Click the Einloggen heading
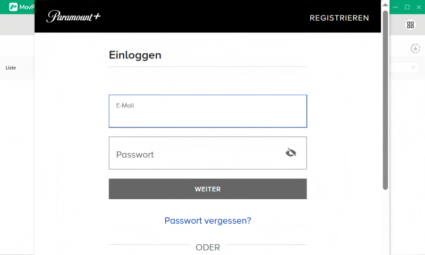The width and height of the screenshot is (425, 255). [x=135, y=55]
